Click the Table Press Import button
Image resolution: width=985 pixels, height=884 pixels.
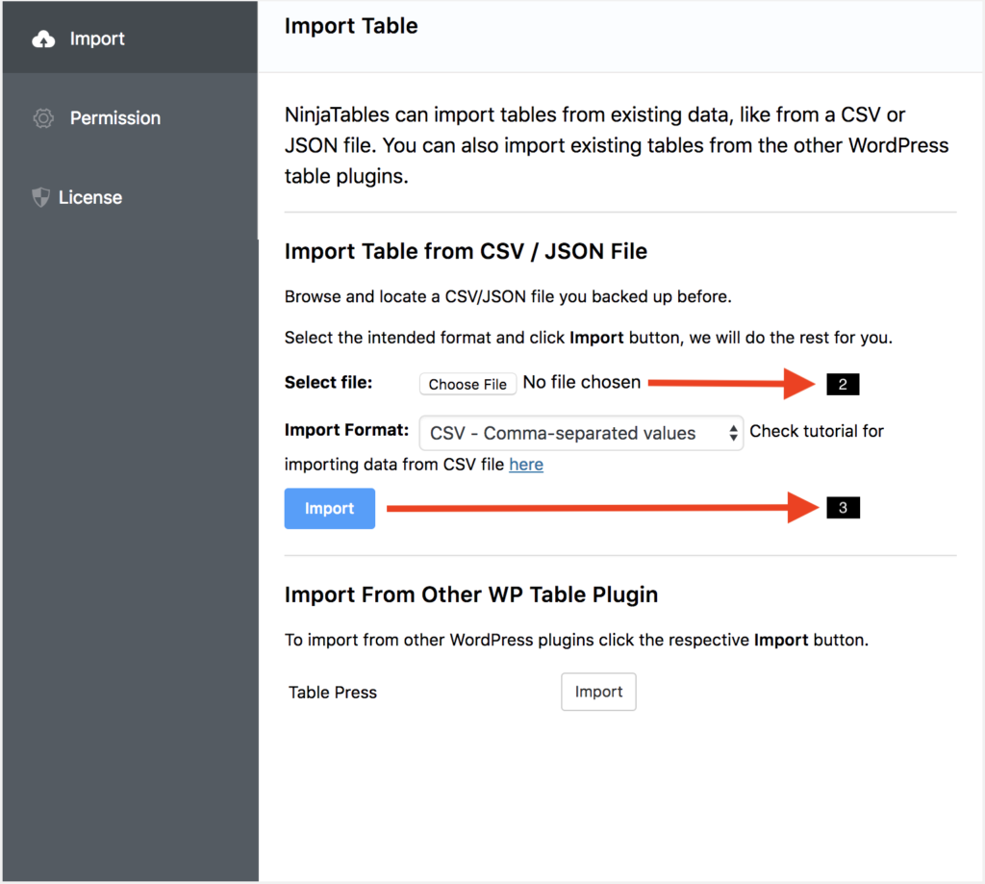pos(598,692)
